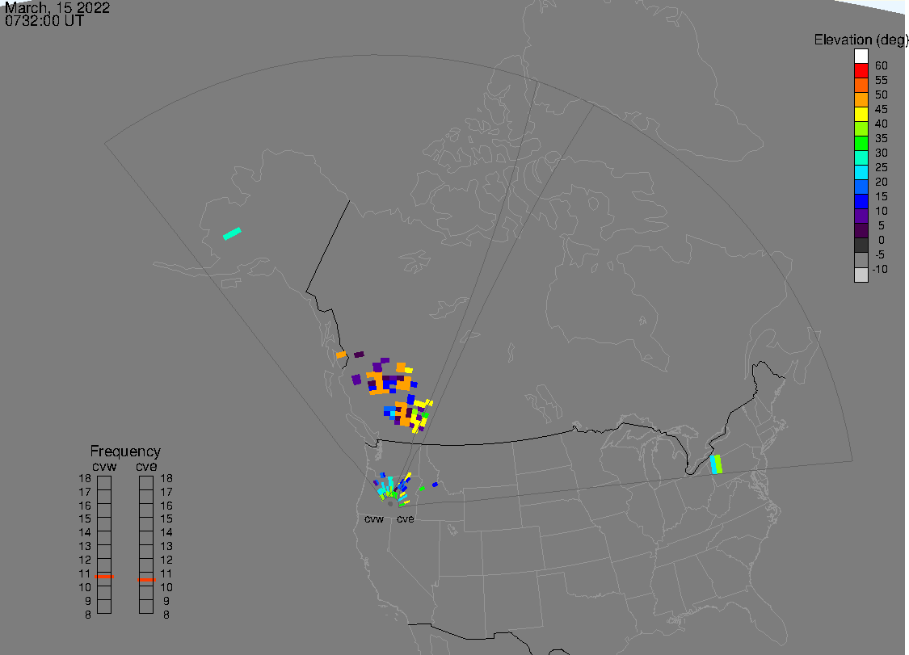Click the light gray swatch at the legend bottom
Screen dimensions: 909x655
(x=861, y=275)
